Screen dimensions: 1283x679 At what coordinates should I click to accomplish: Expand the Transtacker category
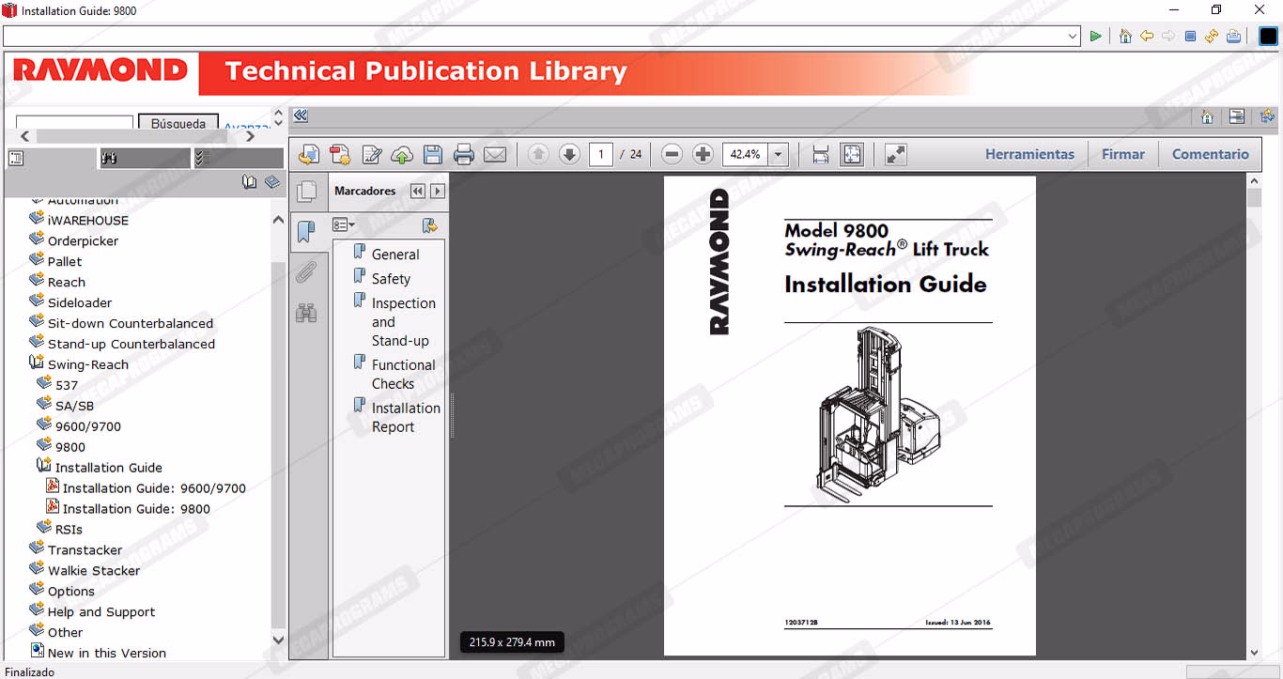tap(85, 550)
